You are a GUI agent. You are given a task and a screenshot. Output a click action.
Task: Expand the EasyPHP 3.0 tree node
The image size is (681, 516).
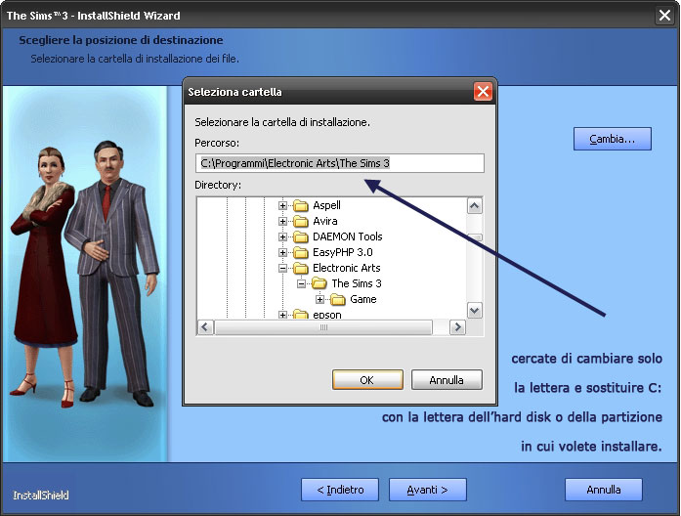pyautogui.click(x=282, y=252)
